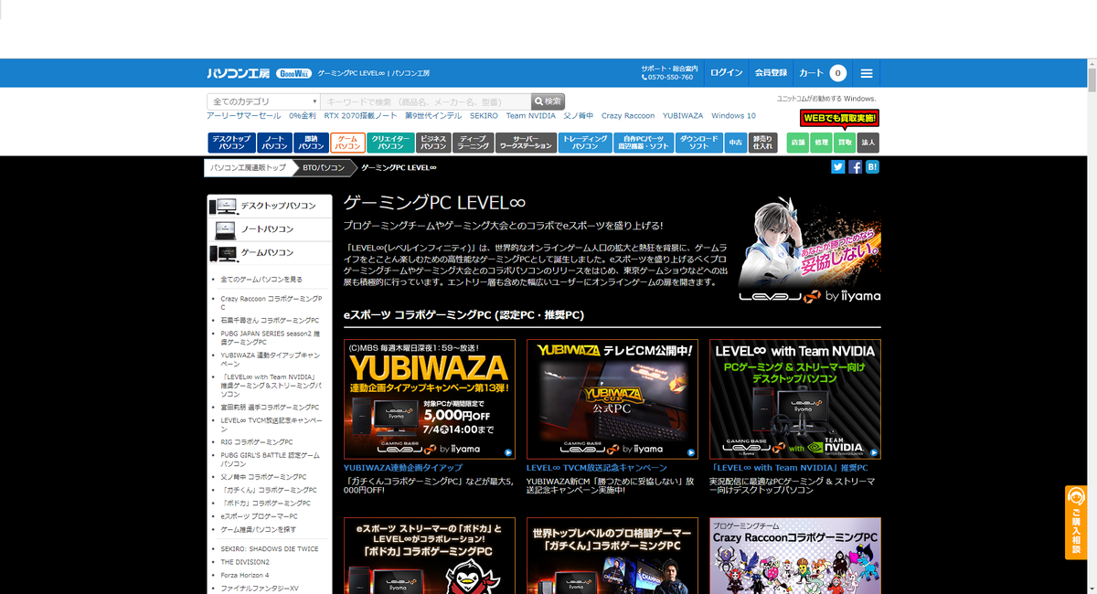Click the 法人 gray button
The image size is (1097, 594).
[868, 143]
